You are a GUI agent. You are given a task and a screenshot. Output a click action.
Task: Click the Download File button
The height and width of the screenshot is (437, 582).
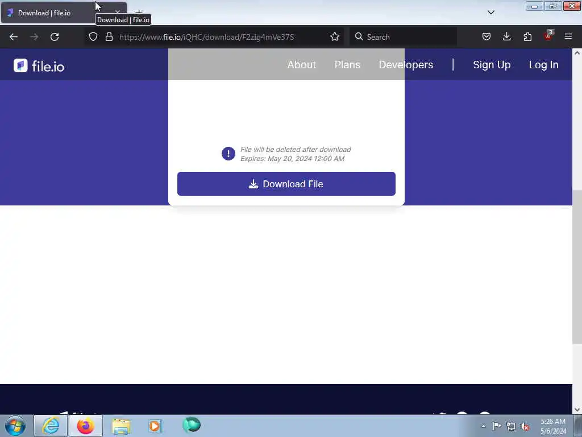(x=286, y=184)
